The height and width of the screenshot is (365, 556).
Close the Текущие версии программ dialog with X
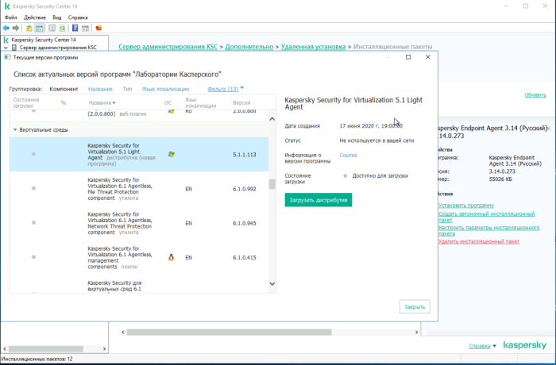coord(427,57)
